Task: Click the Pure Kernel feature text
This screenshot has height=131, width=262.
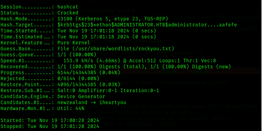Action: coord(74,43)
